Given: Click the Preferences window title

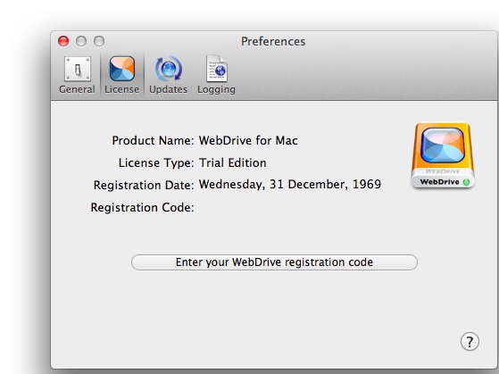Looking at the screenshot, I should pyautogui.click(x=273, y=41).
